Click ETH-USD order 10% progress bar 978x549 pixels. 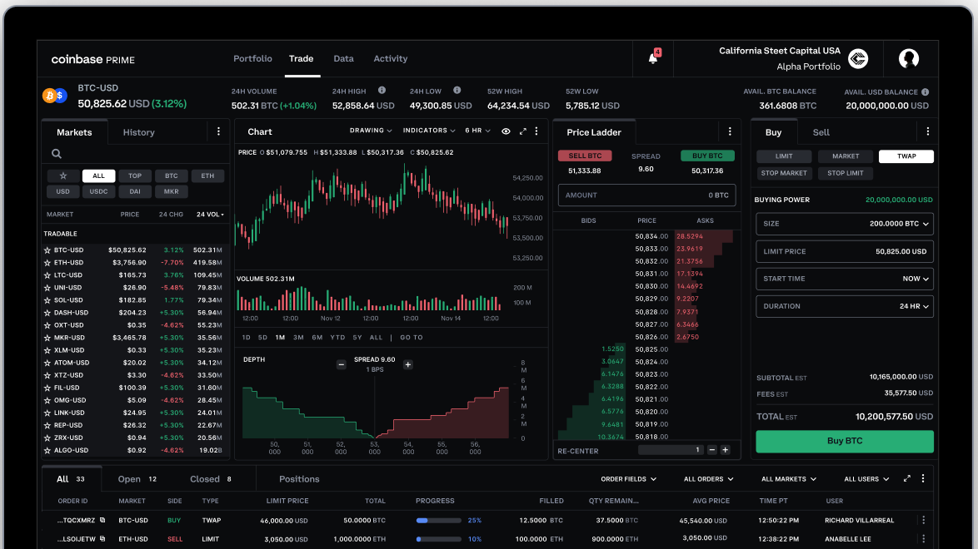point(438,539)
